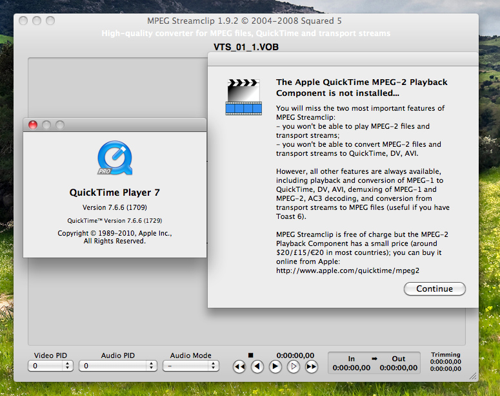Click the fast forward button
Screen dimensions: 500x396
pos(312,367)
